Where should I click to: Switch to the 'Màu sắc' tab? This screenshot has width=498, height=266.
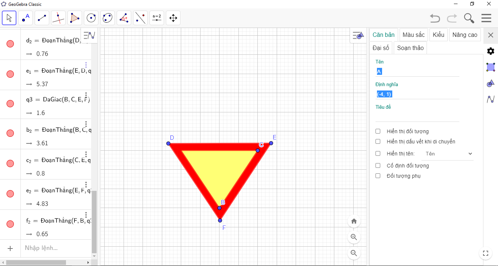(413, 35)
